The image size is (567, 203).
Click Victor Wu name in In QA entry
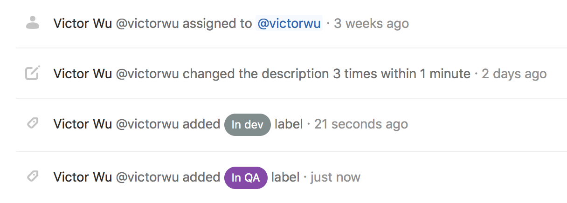[x=83, y=177]
